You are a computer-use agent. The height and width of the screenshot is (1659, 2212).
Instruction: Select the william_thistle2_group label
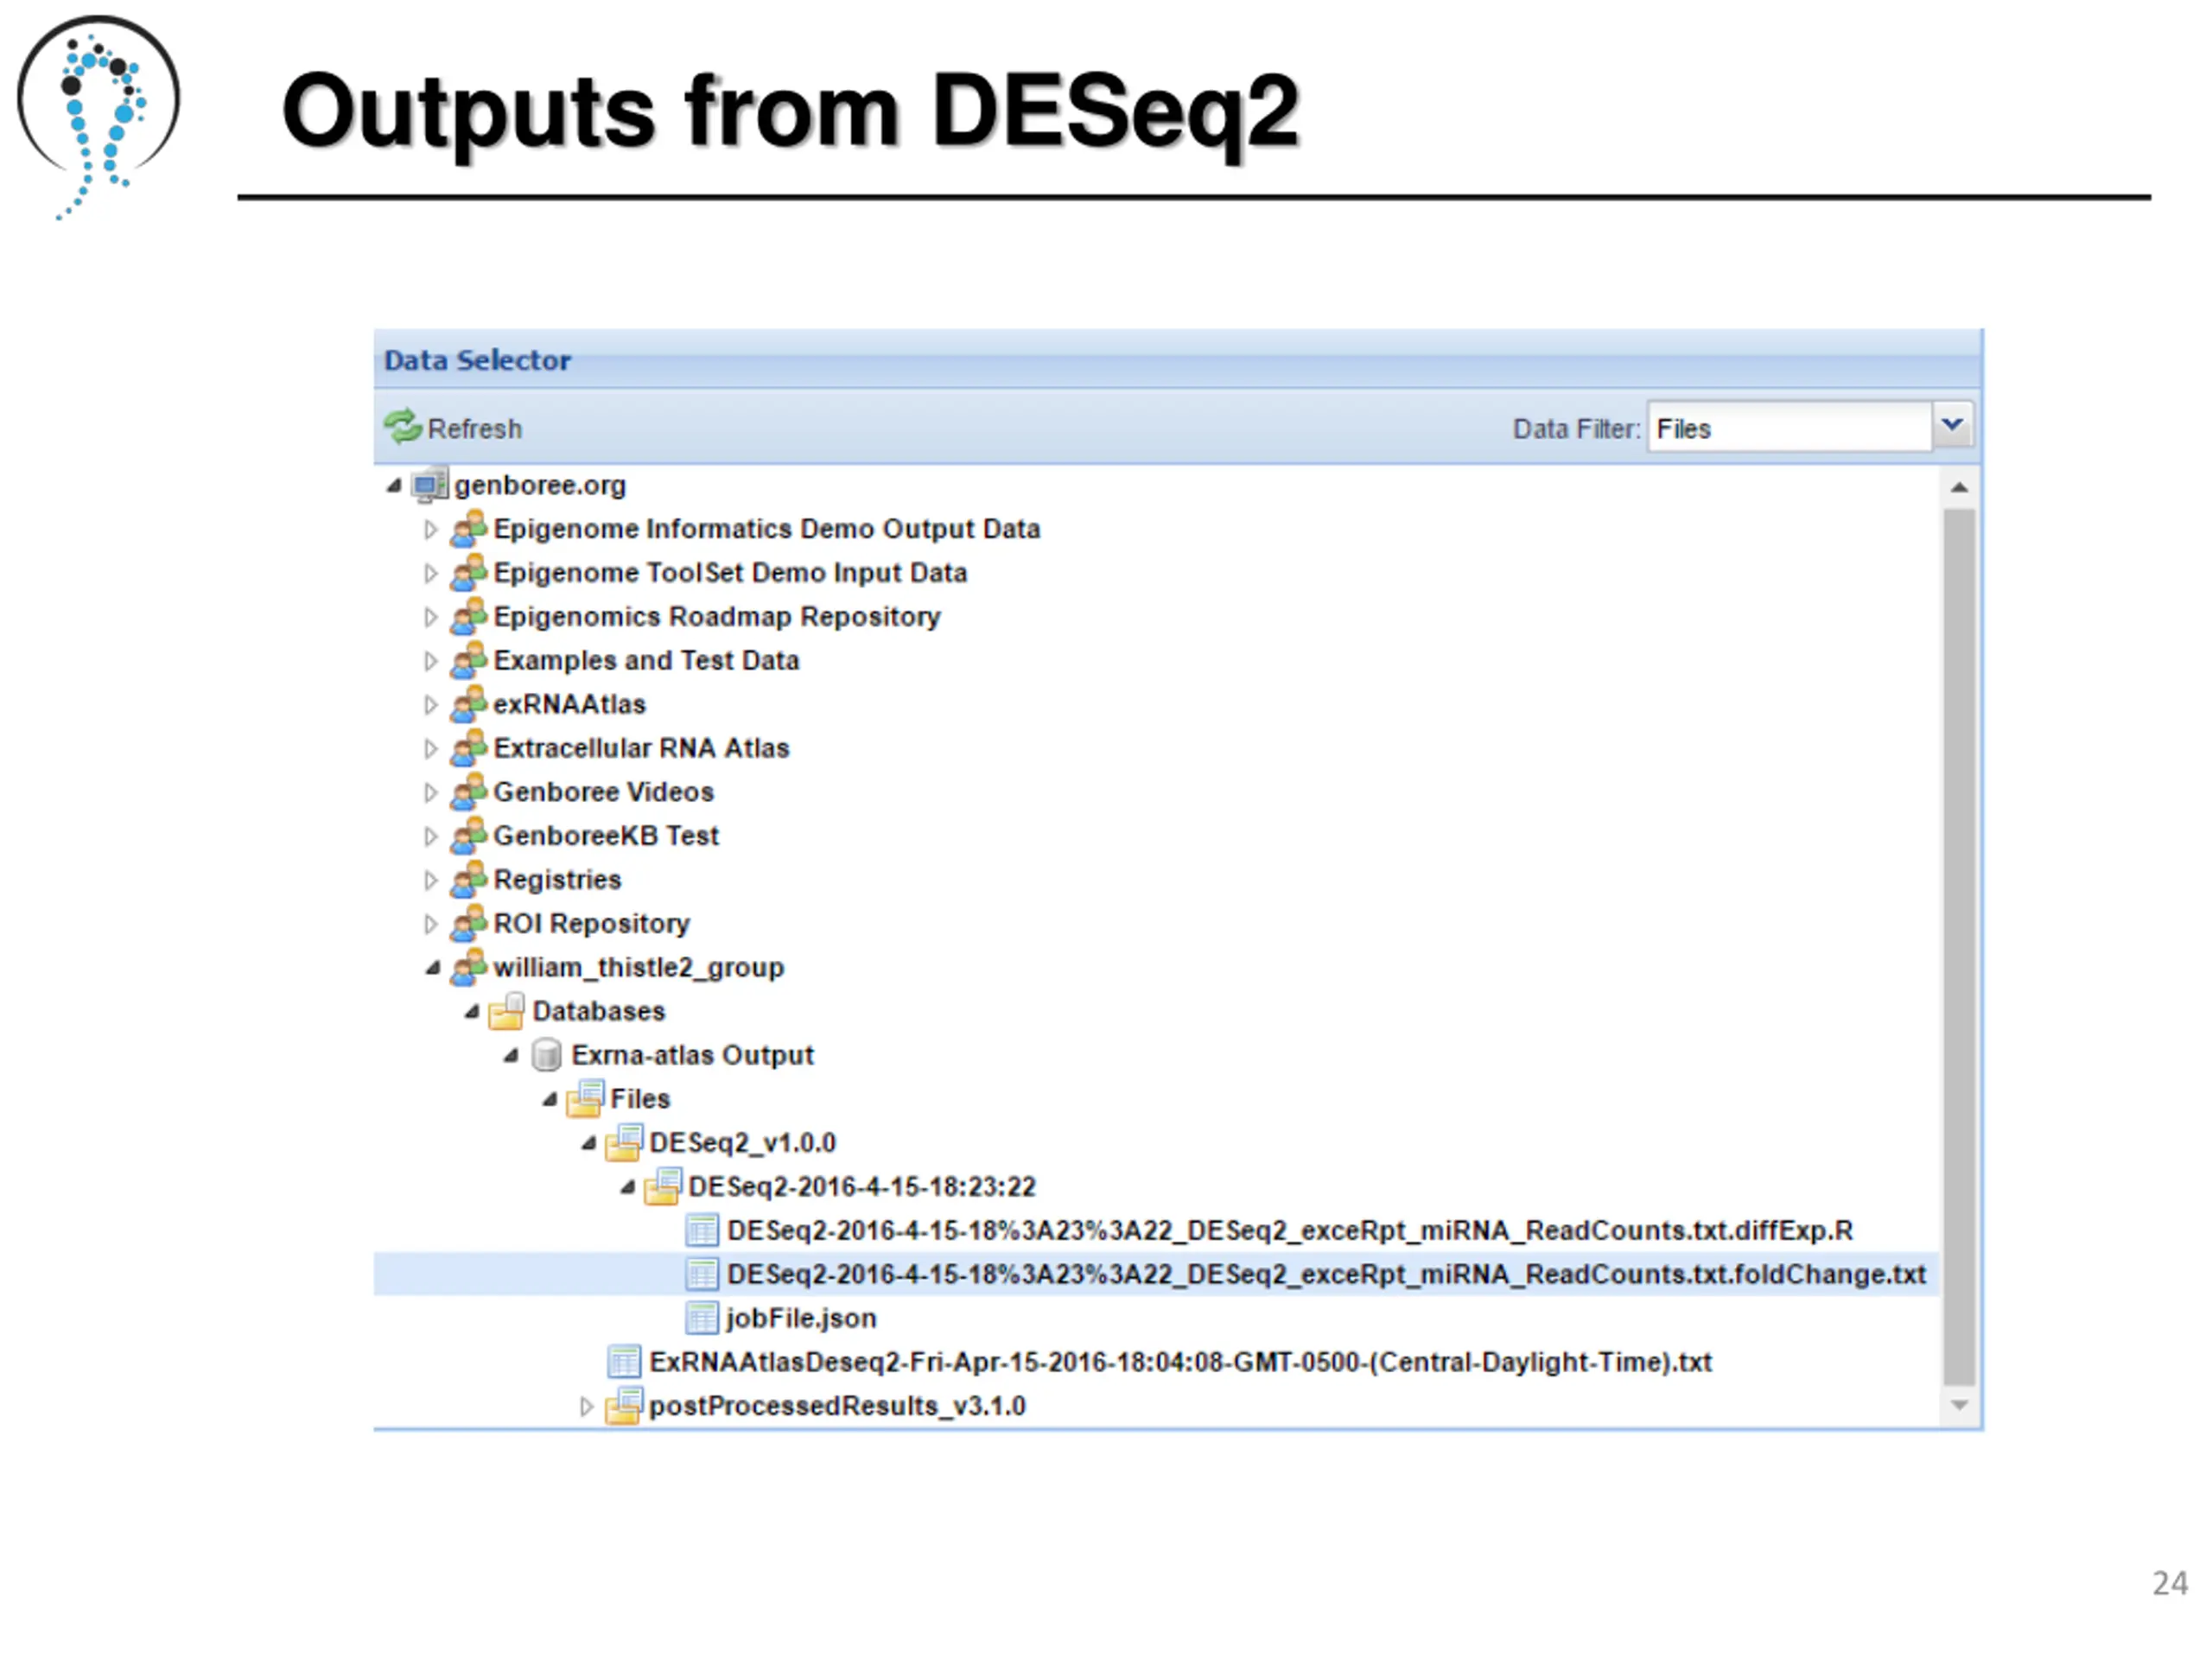(638, 968)
